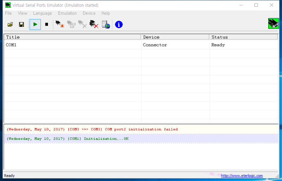The image size is (282, 181).
Task: Select the green COM1 Initialization OK log entry
Action: tap(141, 139)
